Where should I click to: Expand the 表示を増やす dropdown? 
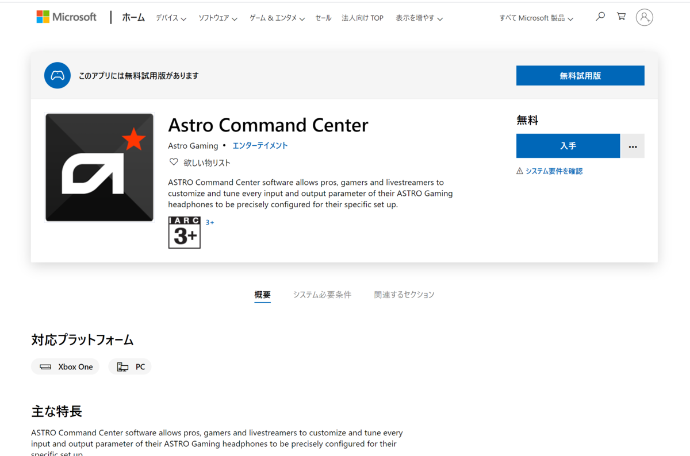pyautogui.click(x=419, y=18)
